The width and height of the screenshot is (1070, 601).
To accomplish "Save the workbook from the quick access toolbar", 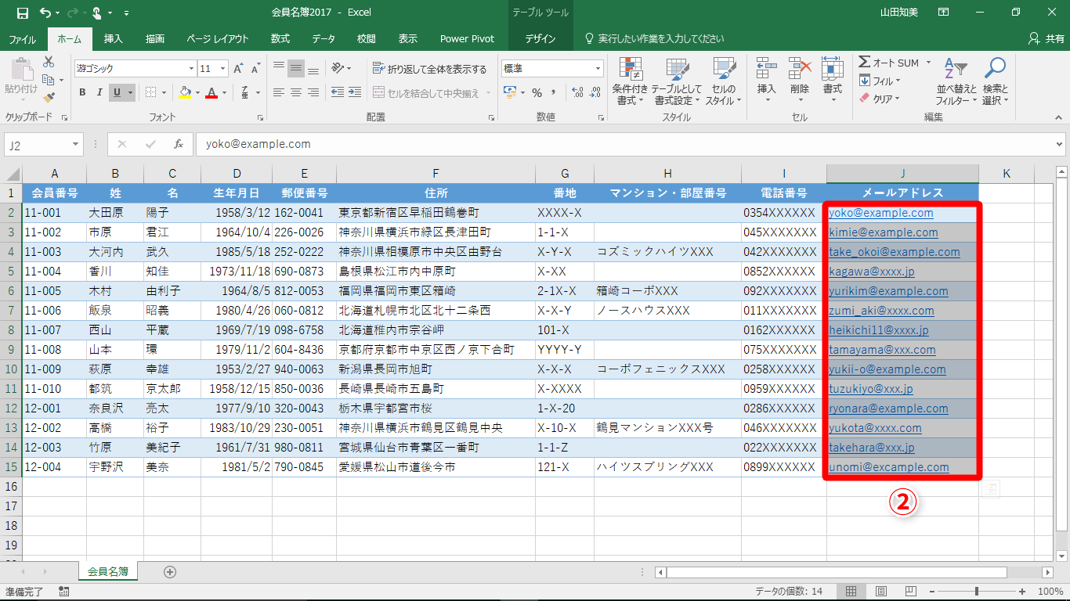I will tap(22, 13).
